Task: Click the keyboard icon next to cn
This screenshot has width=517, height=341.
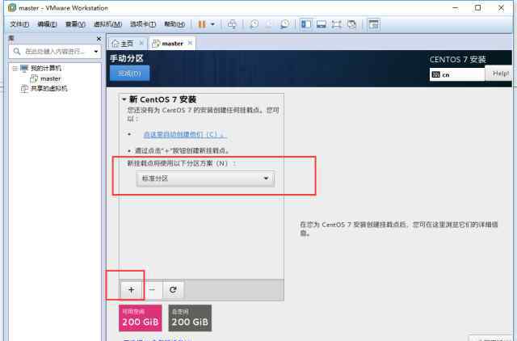Action: click(x=436, y=74)
